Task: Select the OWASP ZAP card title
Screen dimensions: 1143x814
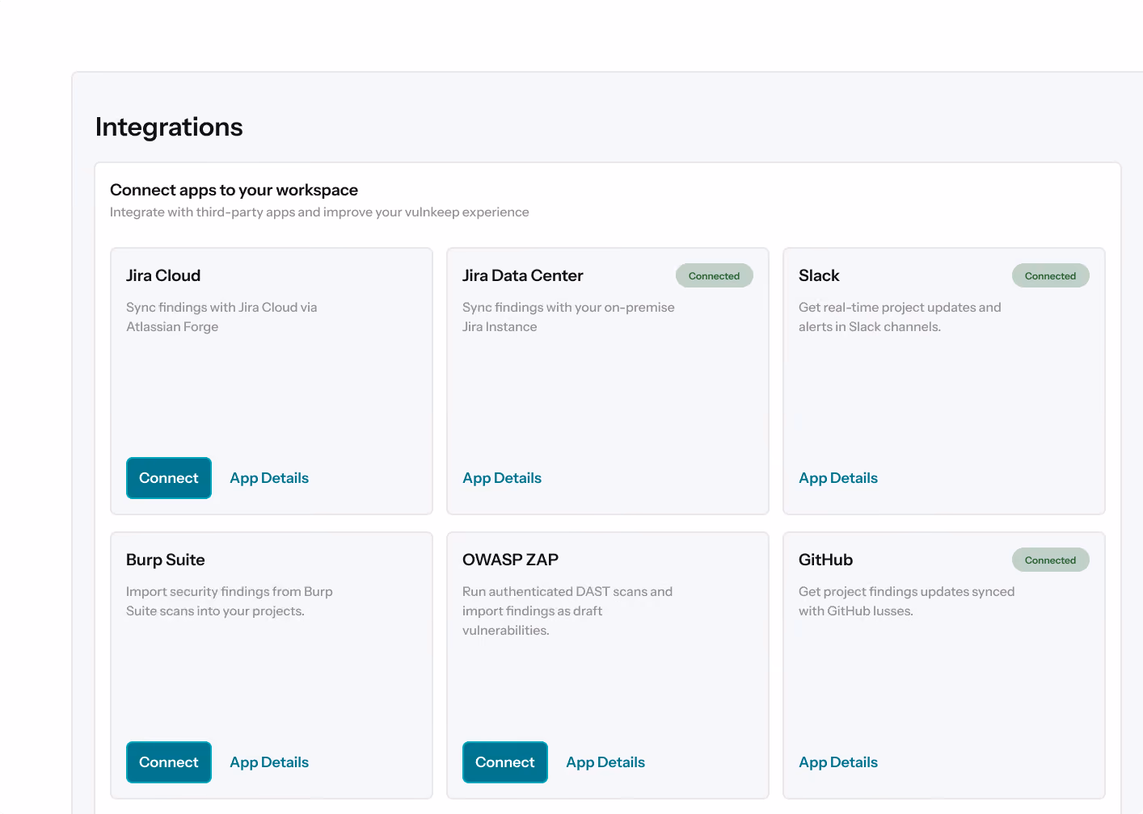Action: tap(511, 560)
